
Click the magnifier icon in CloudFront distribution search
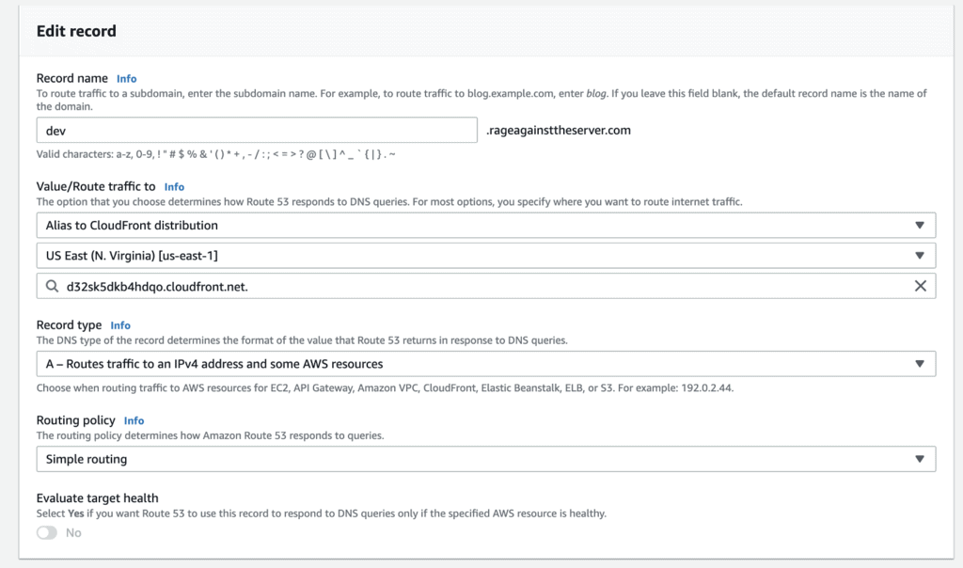(x=53, y=286)
